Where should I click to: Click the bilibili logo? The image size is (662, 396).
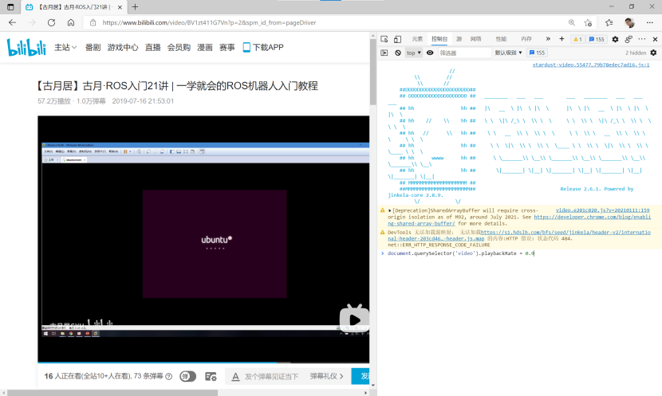[x=26, y=47]
